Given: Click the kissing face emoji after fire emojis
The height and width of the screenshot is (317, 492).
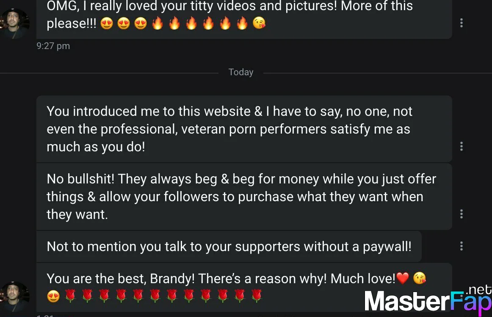Looking at the screenshot, I should pyautogui.click(x=259, y=23).
